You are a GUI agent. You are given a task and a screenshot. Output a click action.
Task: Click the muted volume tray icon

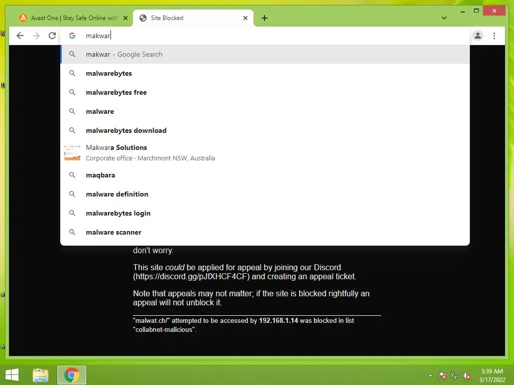467,375
